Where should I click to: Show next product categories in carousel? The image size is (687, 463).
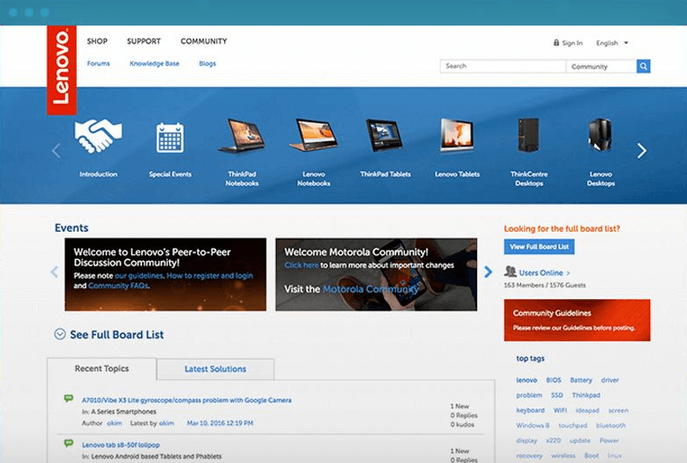(642, 151)
